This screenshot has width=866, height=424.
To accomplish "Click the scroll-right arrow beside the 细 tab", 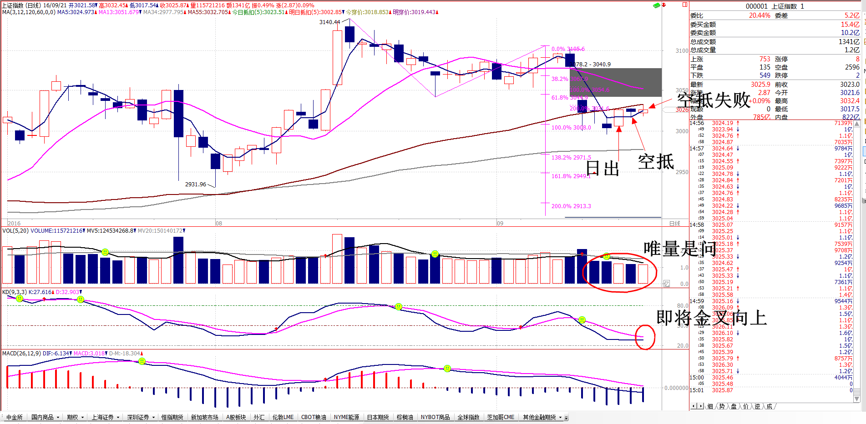I will (x=701, y=406).
